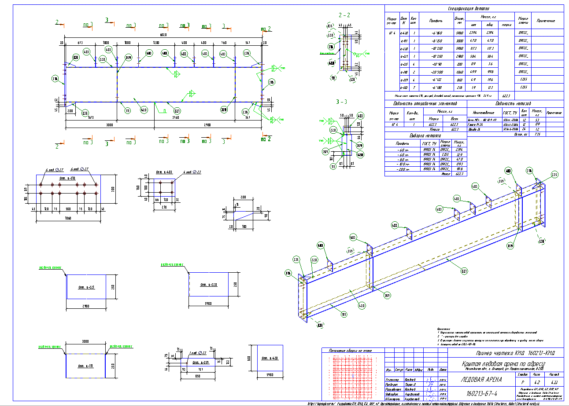Click the section view label '3 - 3'
The height and width of the screenshot is (406, 569).
(342, 102)
